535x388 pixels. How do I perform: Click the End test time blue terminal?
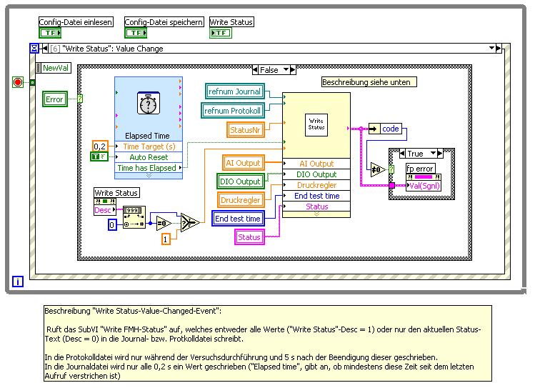pos(238,219)
